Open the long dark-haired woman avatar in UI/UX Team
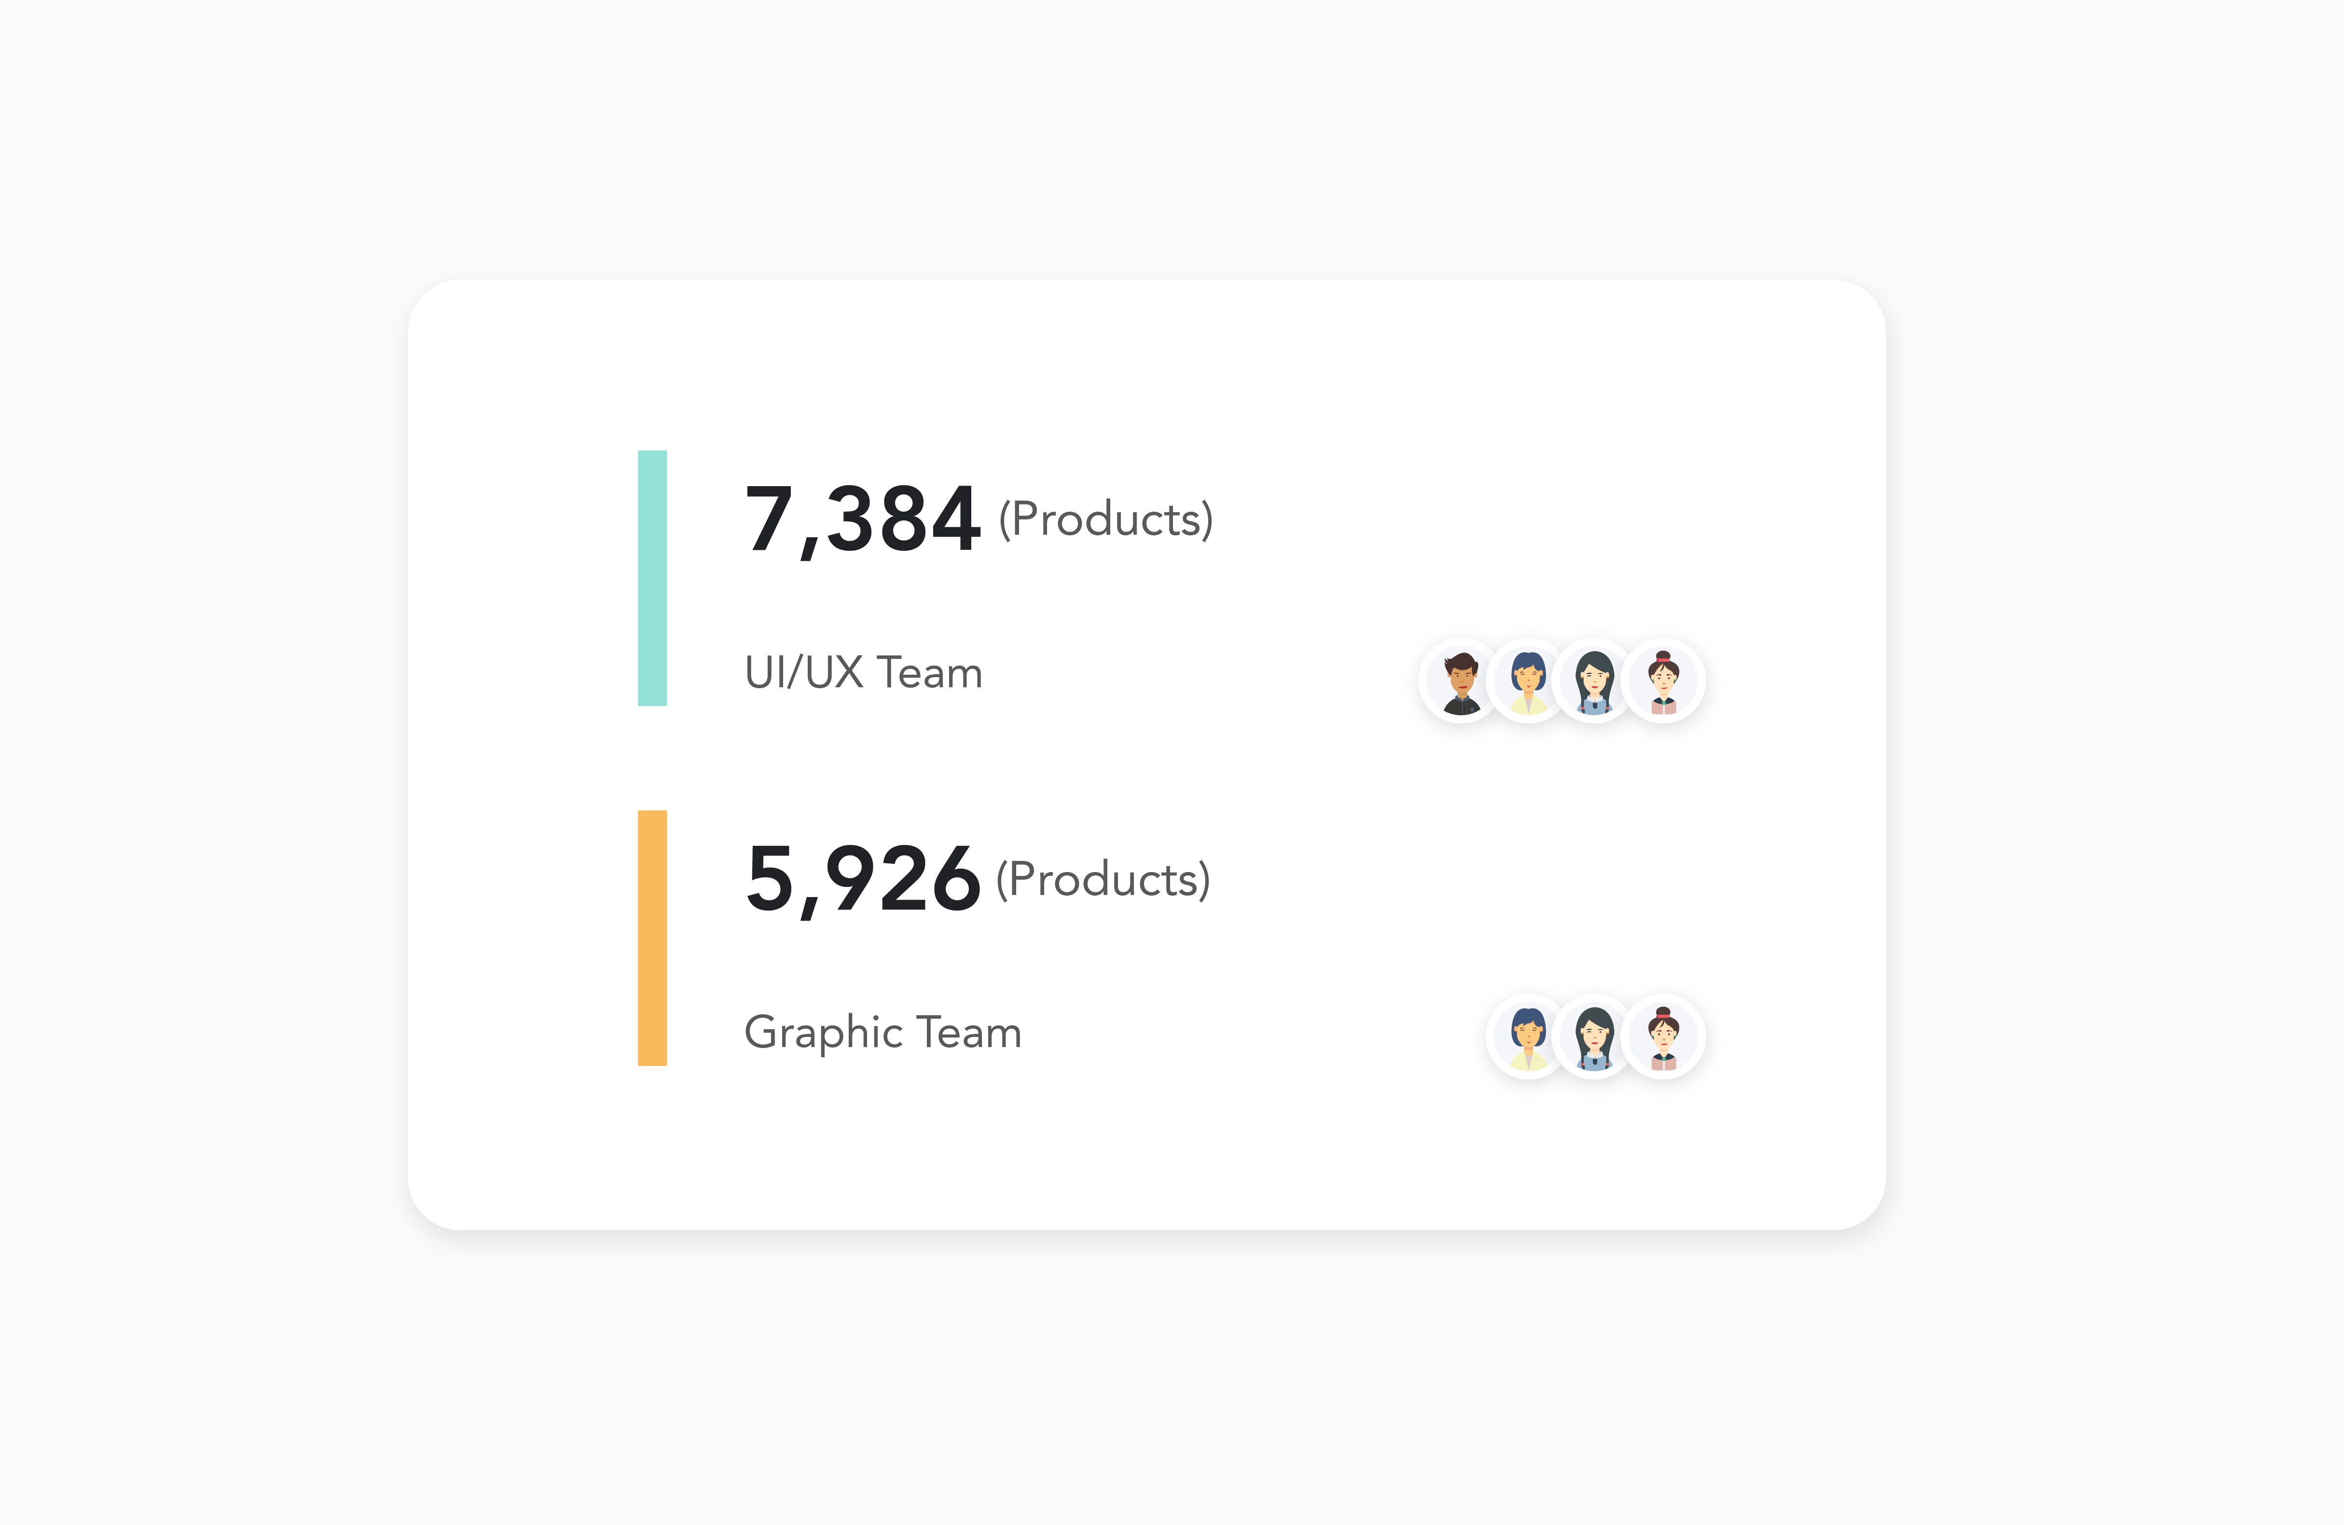Screen dimensions: 2344x1525 [x=1595, y=681]
